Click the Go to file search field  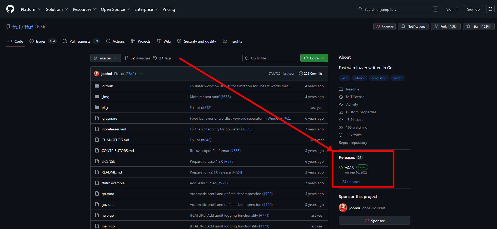(x=270, y=58)
